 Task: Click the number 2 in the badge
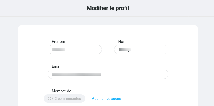[56, 99]
